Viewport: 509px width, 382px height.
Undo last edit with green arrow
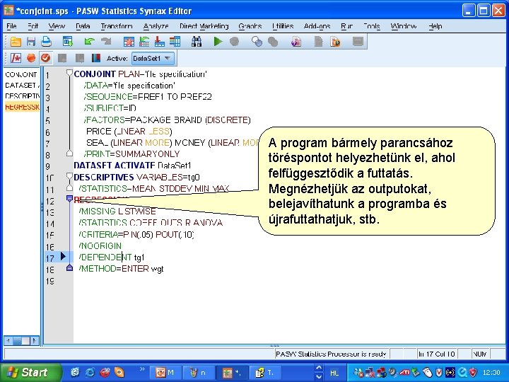coord(89,41)
